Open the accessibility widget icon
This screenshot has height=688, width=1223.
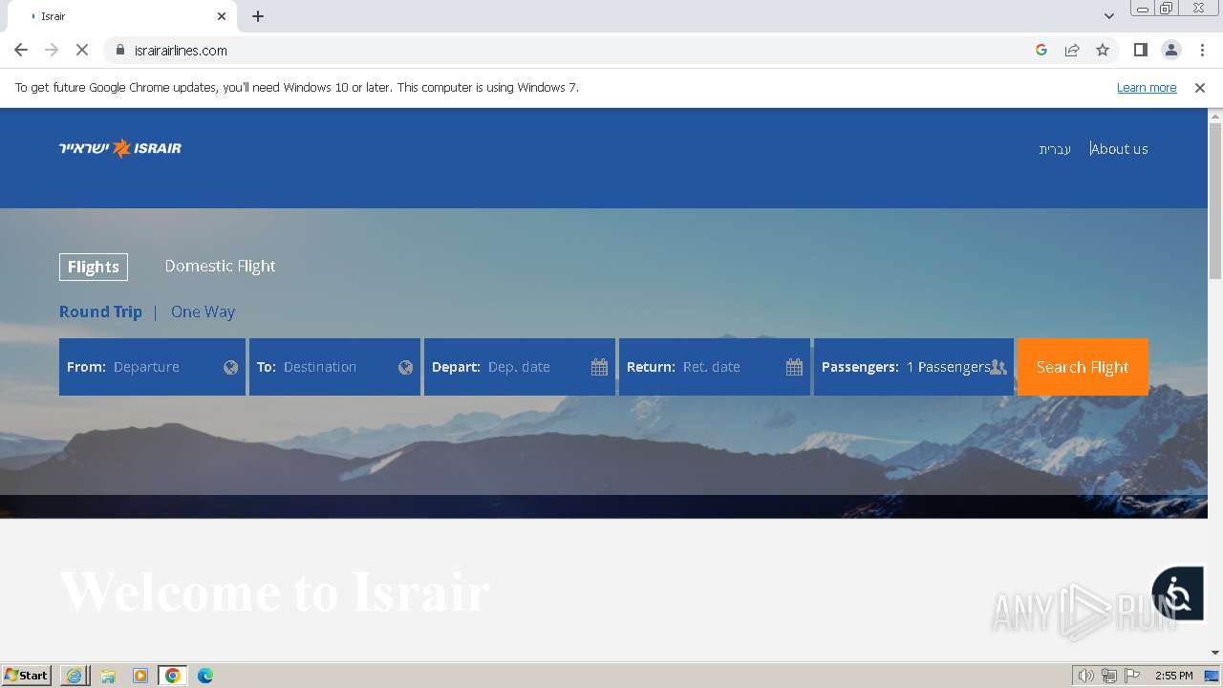[1177, 594]
